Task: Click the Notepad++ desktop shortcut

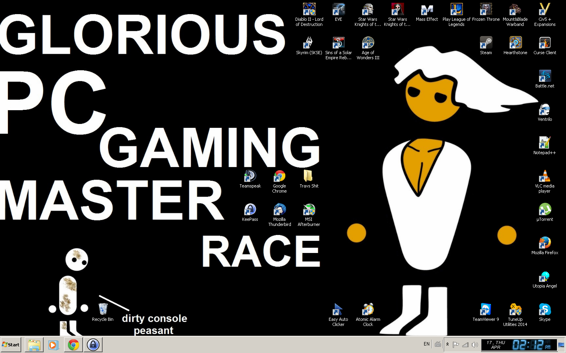Action: coord(545,146)
